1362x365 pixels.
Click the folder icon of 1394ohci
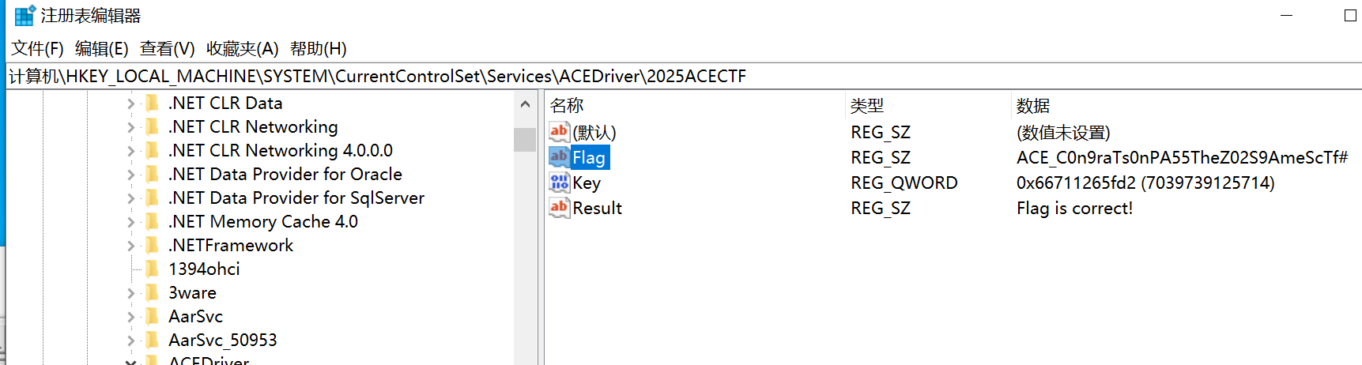[x=152, y=269]
